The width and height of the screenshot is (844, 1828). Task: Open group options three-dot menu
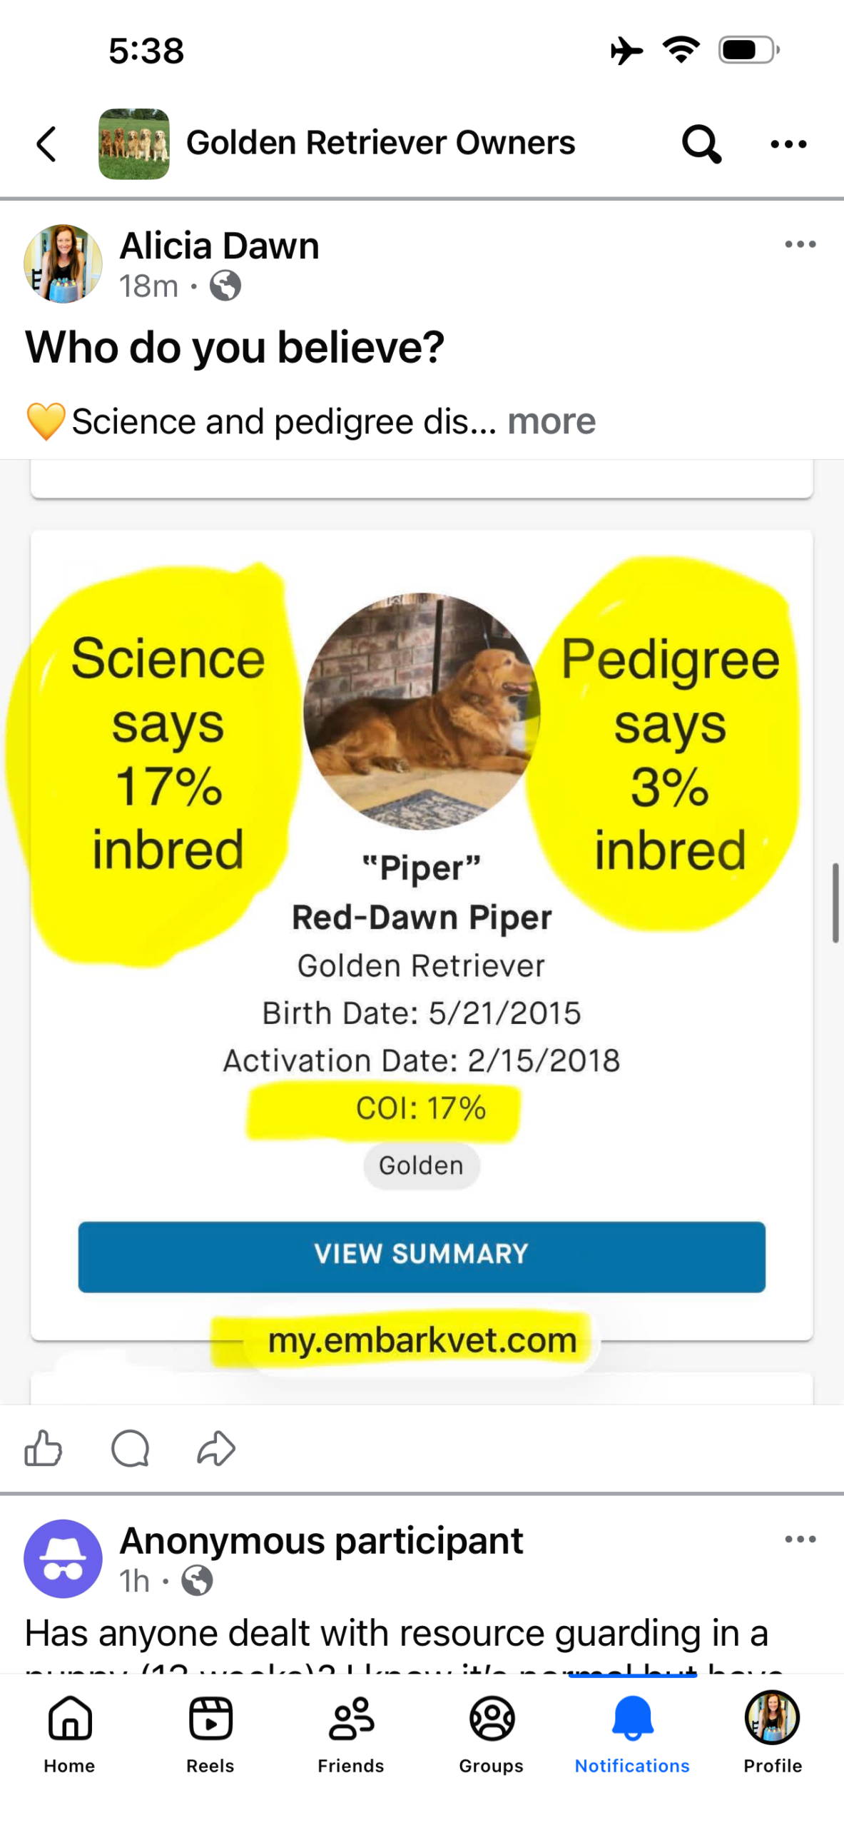788,144
